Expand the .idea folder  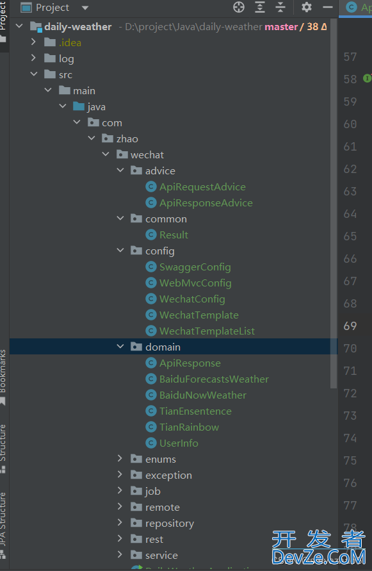point(33,42)
